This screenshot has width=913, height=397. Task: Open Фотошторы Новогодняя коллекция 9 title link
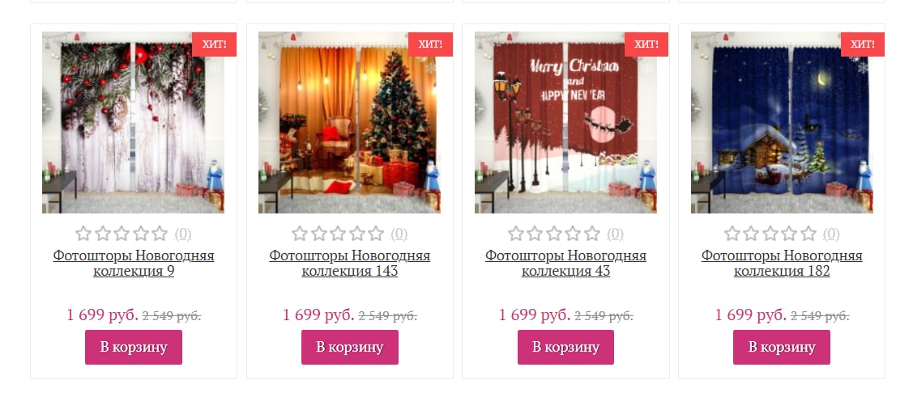pos(134,264)
